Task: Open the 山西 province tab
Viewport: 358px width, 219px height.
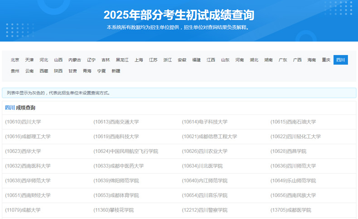Action: point(58,60)
